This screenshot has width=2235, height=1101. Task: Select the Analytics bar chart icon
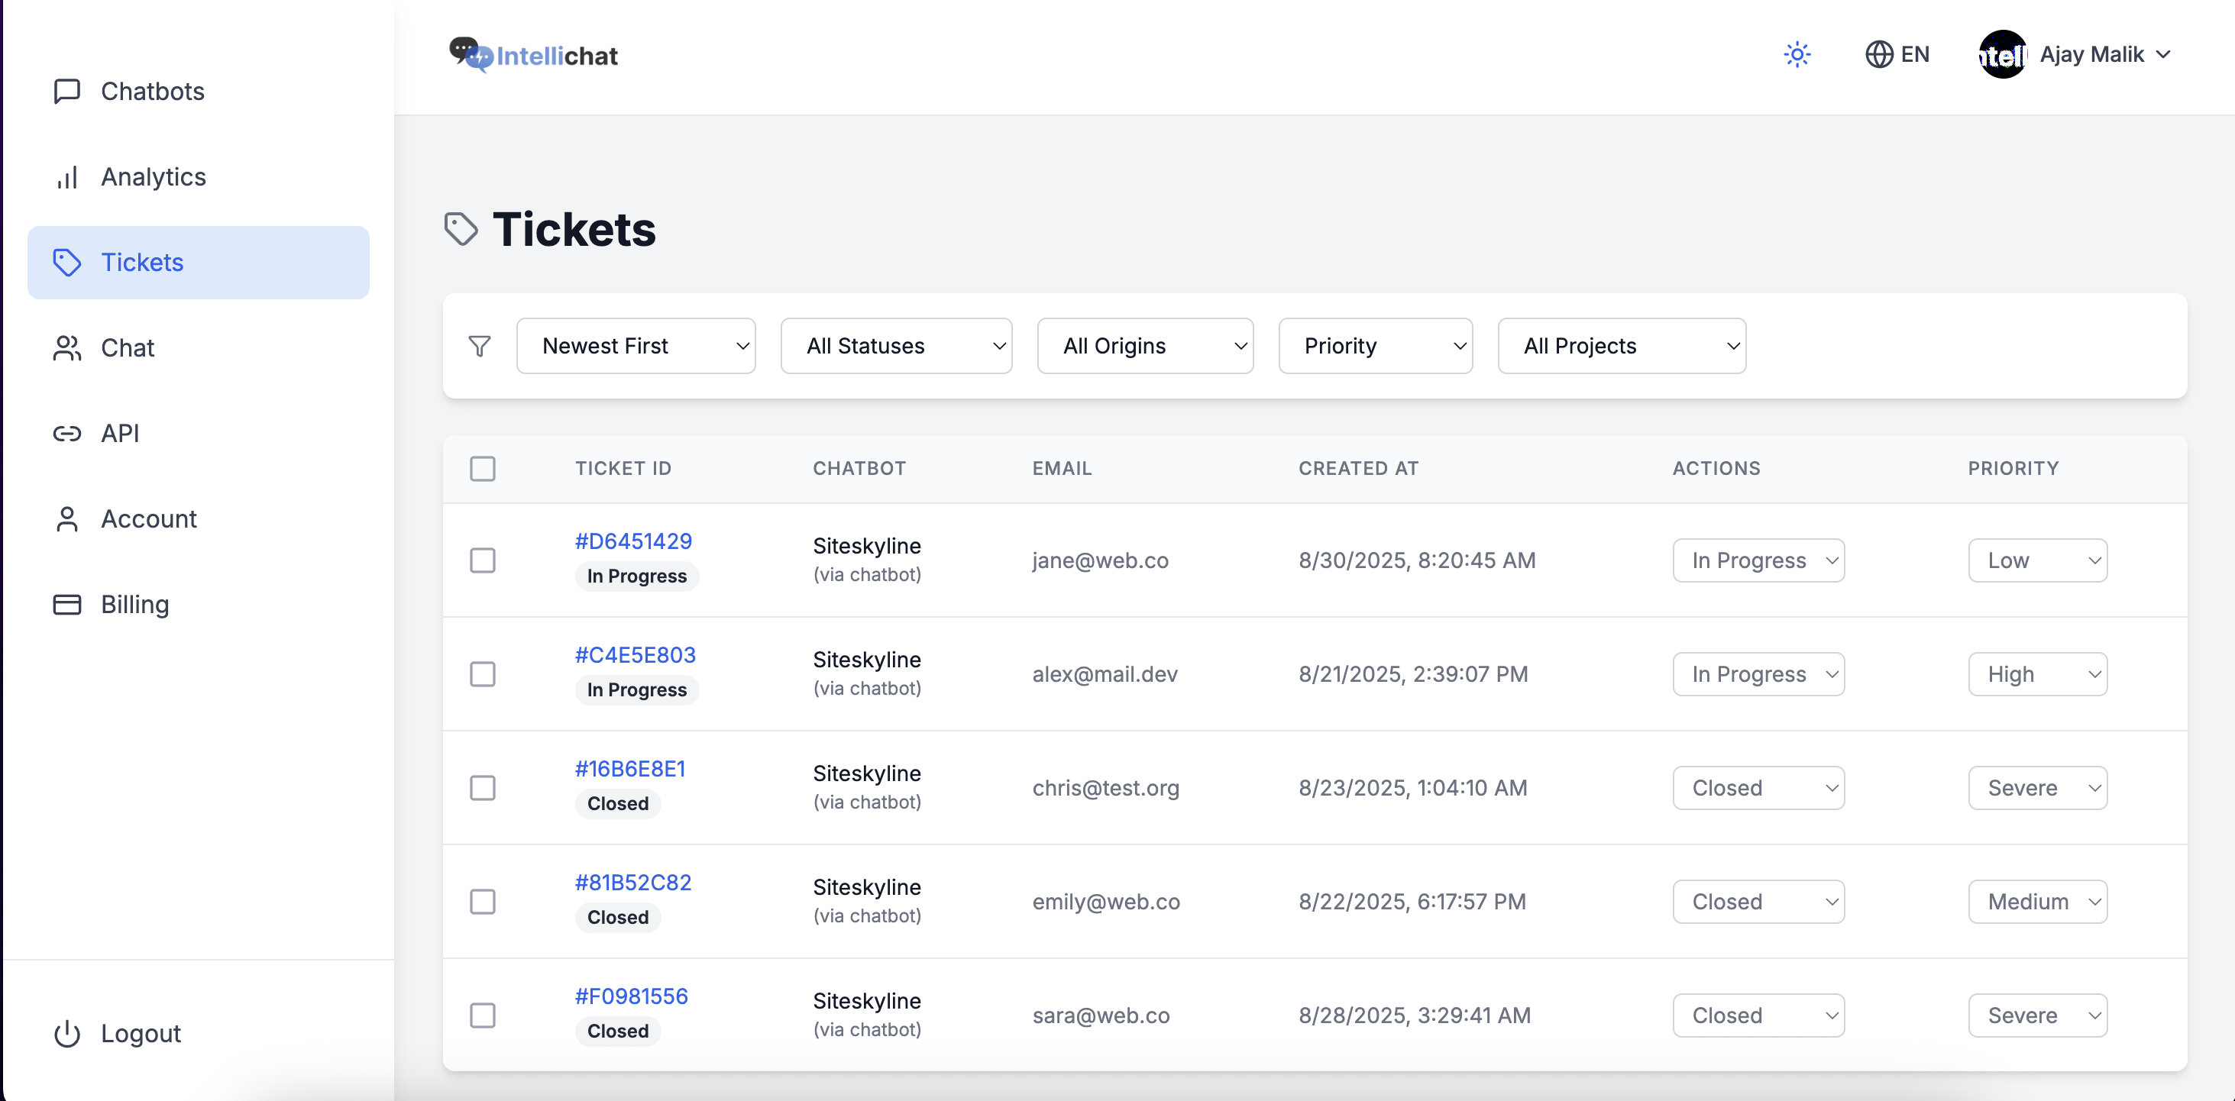coord(68,177)
